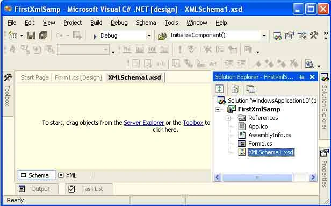
Task: Follow the Toolbox link in designer
Action: click(x=193, y=123)
